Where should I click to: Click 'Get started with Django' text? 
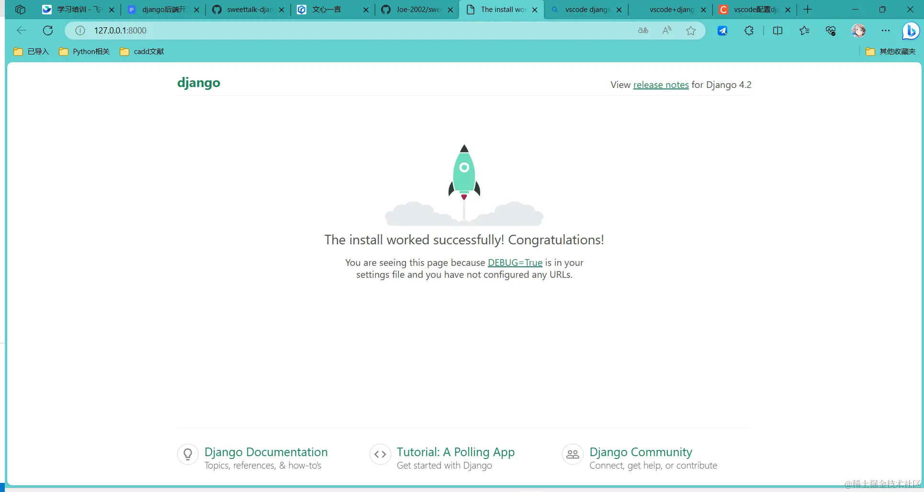click(444, 465)
